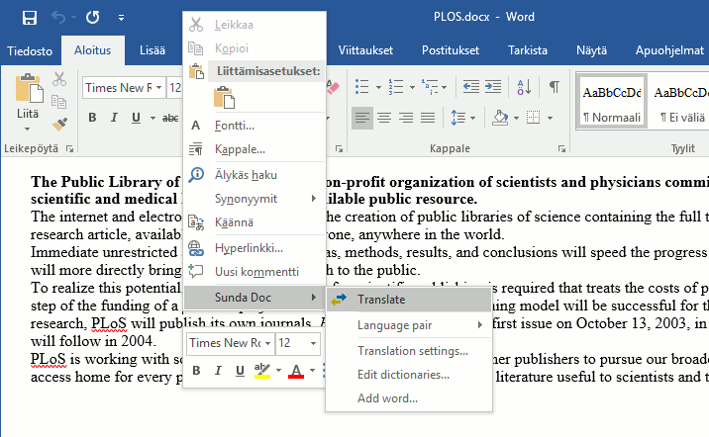Click the numbered list icon

pyautogui.click(x=396, y=86)
